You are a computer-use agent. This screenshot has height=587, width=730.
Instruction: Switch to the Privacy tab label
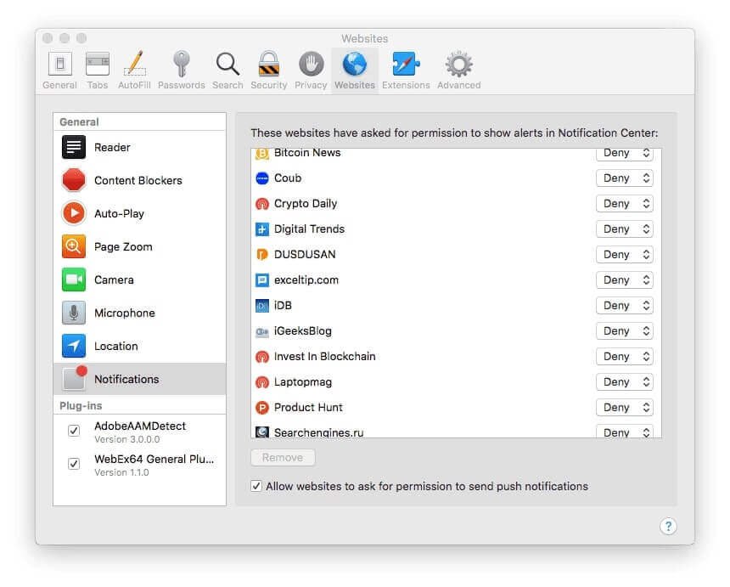click(311, 85)
